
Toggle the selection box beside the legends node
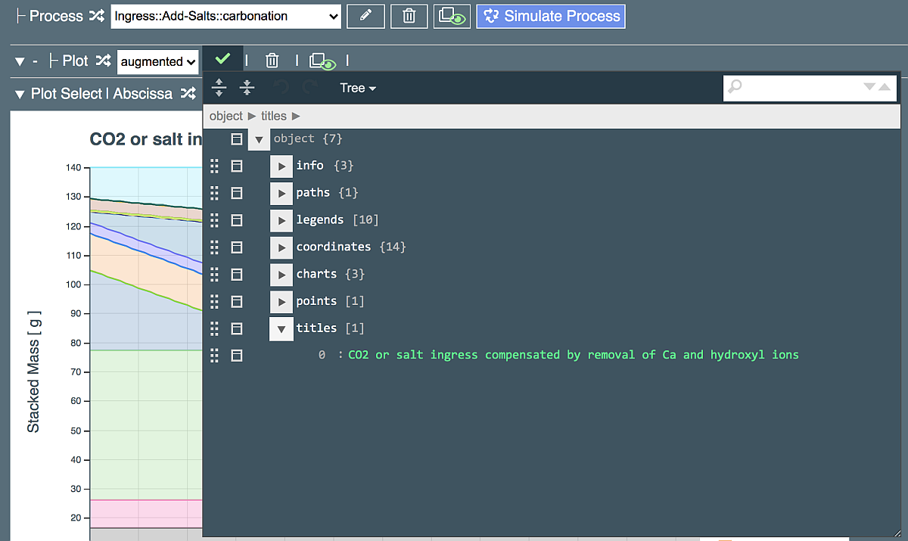tap(237, 220)
